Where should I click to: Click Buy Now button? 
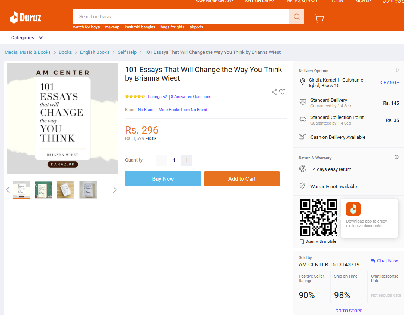(x=163, y=179)
